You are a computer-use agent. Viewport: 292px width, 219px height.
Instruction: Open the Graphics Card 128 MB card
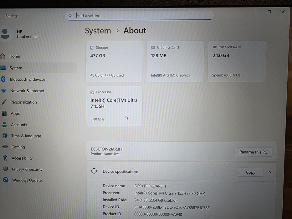pos(175,61)
